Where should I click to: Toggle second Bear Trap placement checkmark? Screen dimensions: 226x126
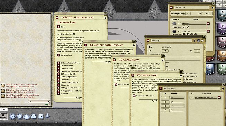tap(188, 27)
